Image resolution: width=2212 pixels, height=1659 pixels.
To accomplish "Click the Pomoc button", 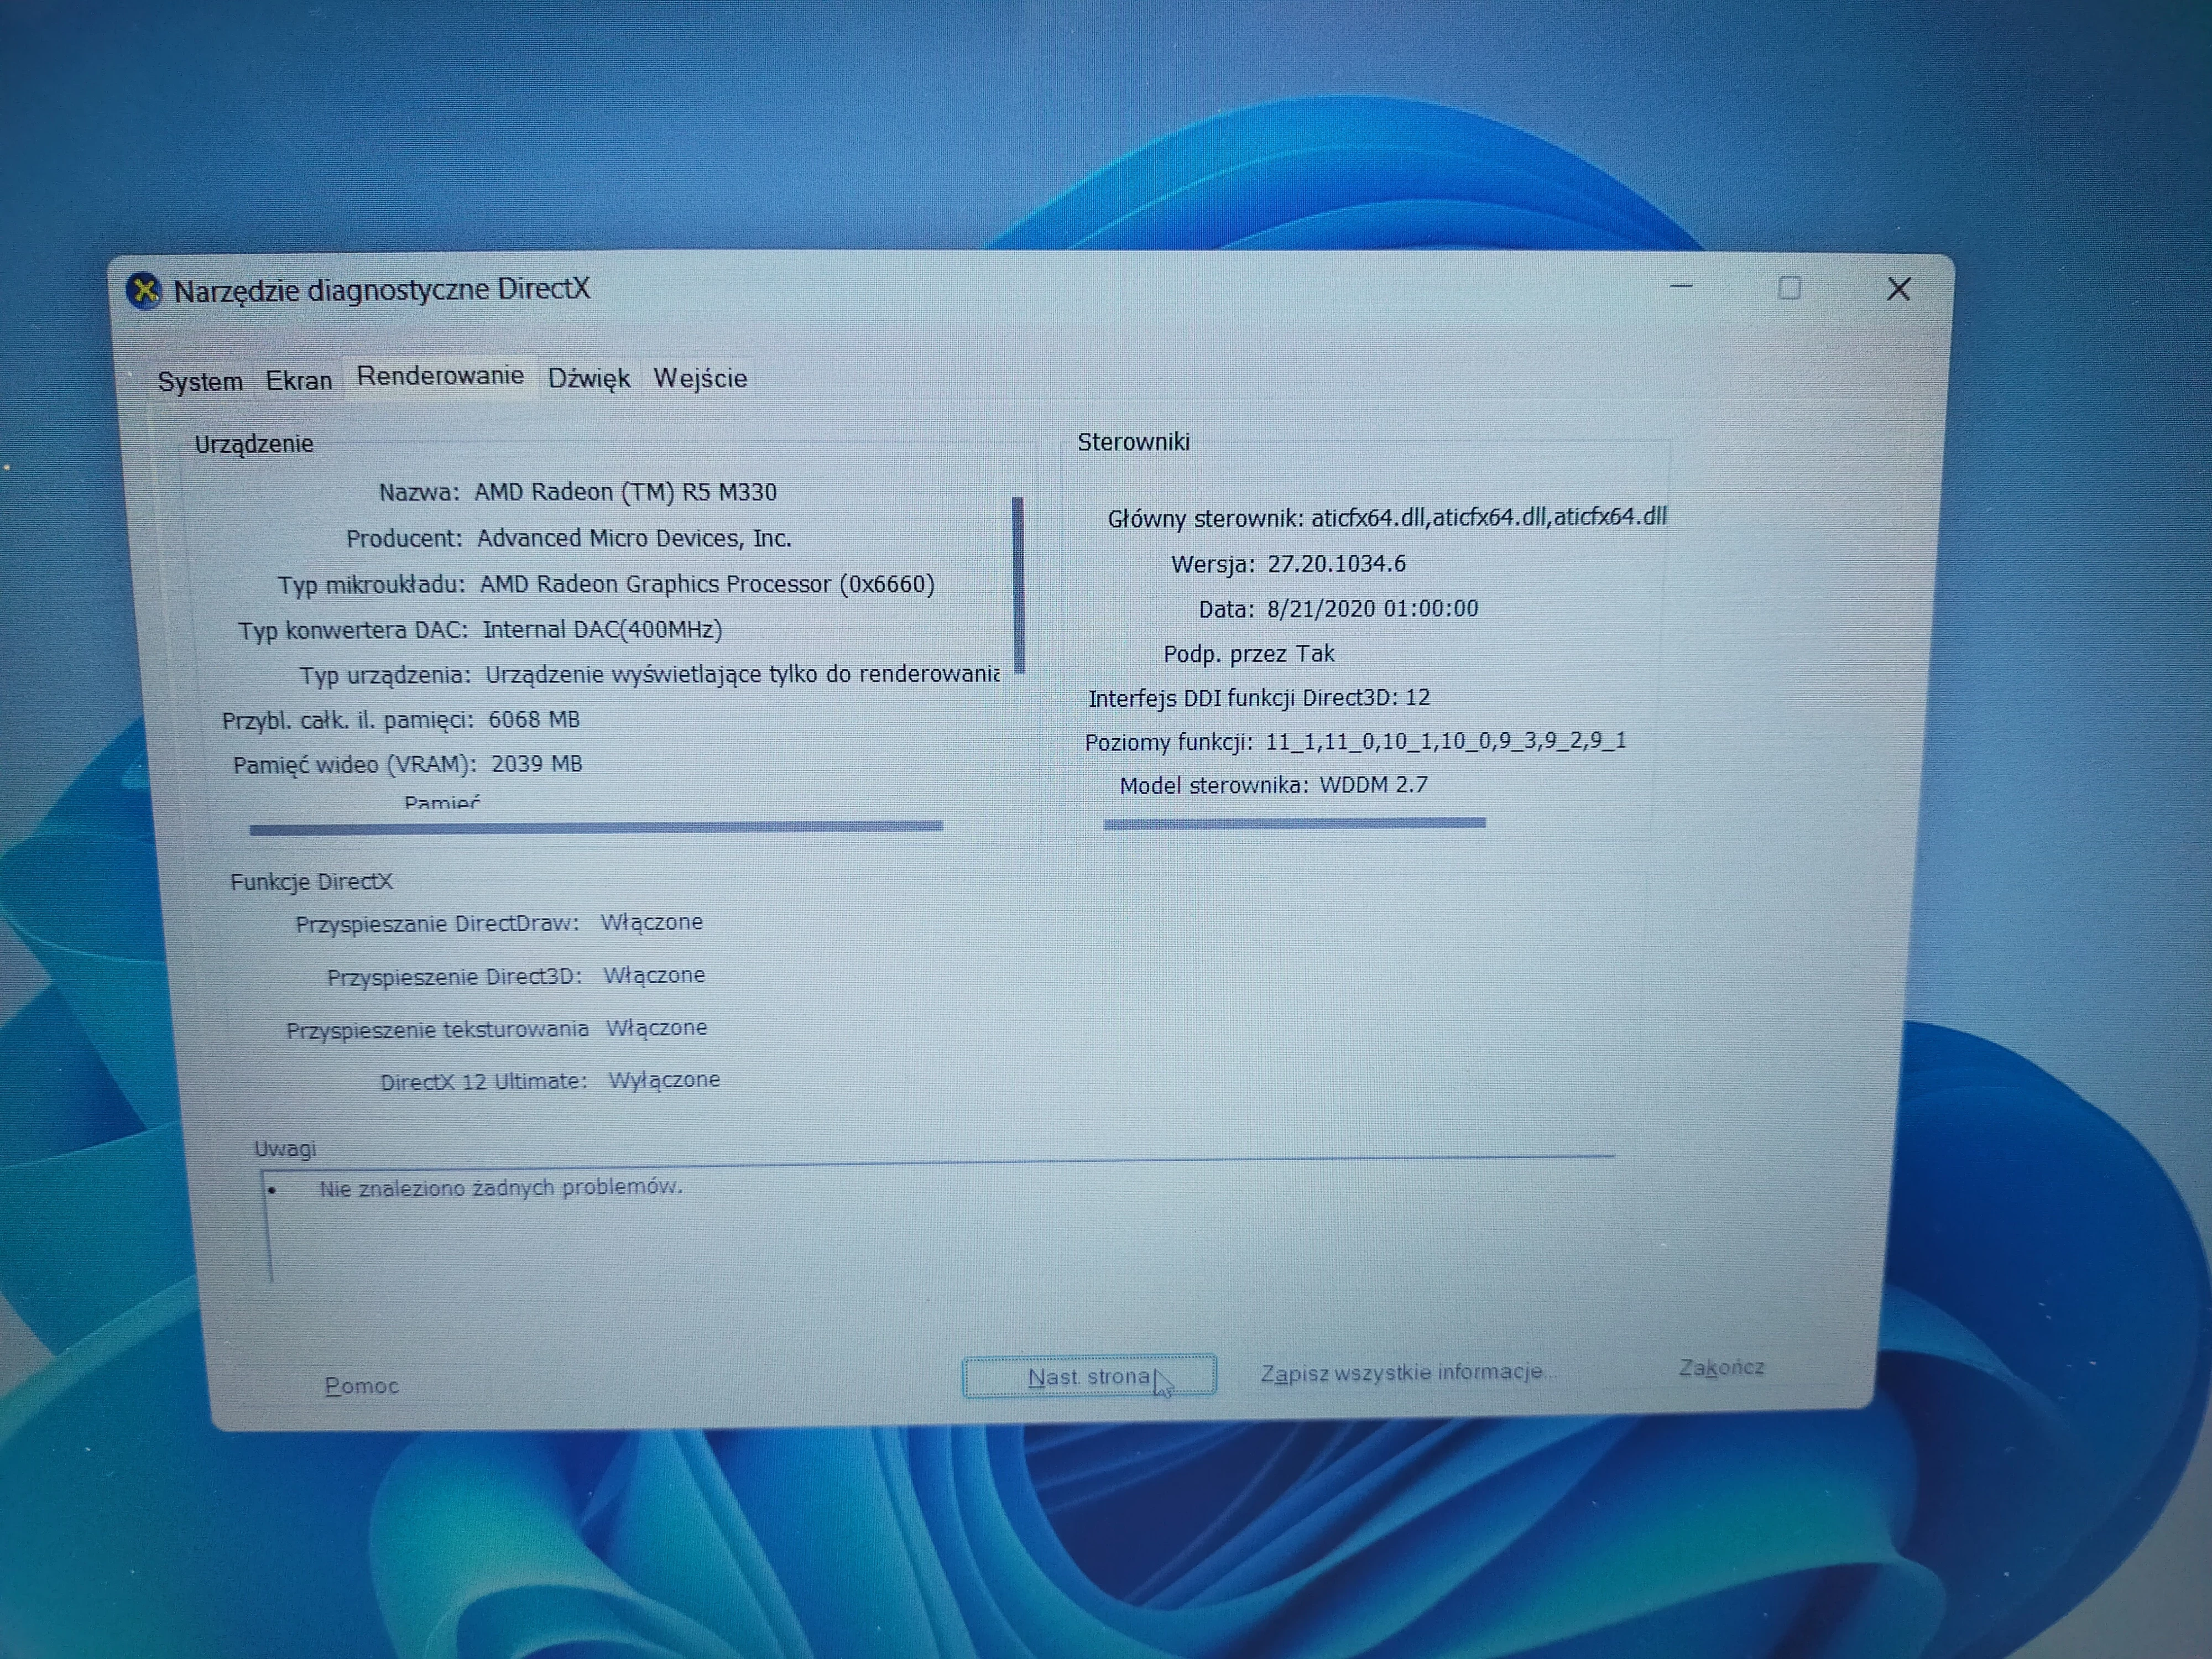I will (362, 1386).
